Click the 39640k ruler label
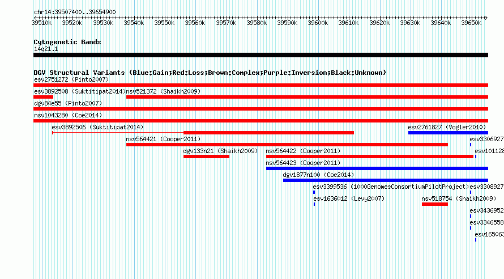This screenshot has height=279, width=504. (x=441, y=23)
